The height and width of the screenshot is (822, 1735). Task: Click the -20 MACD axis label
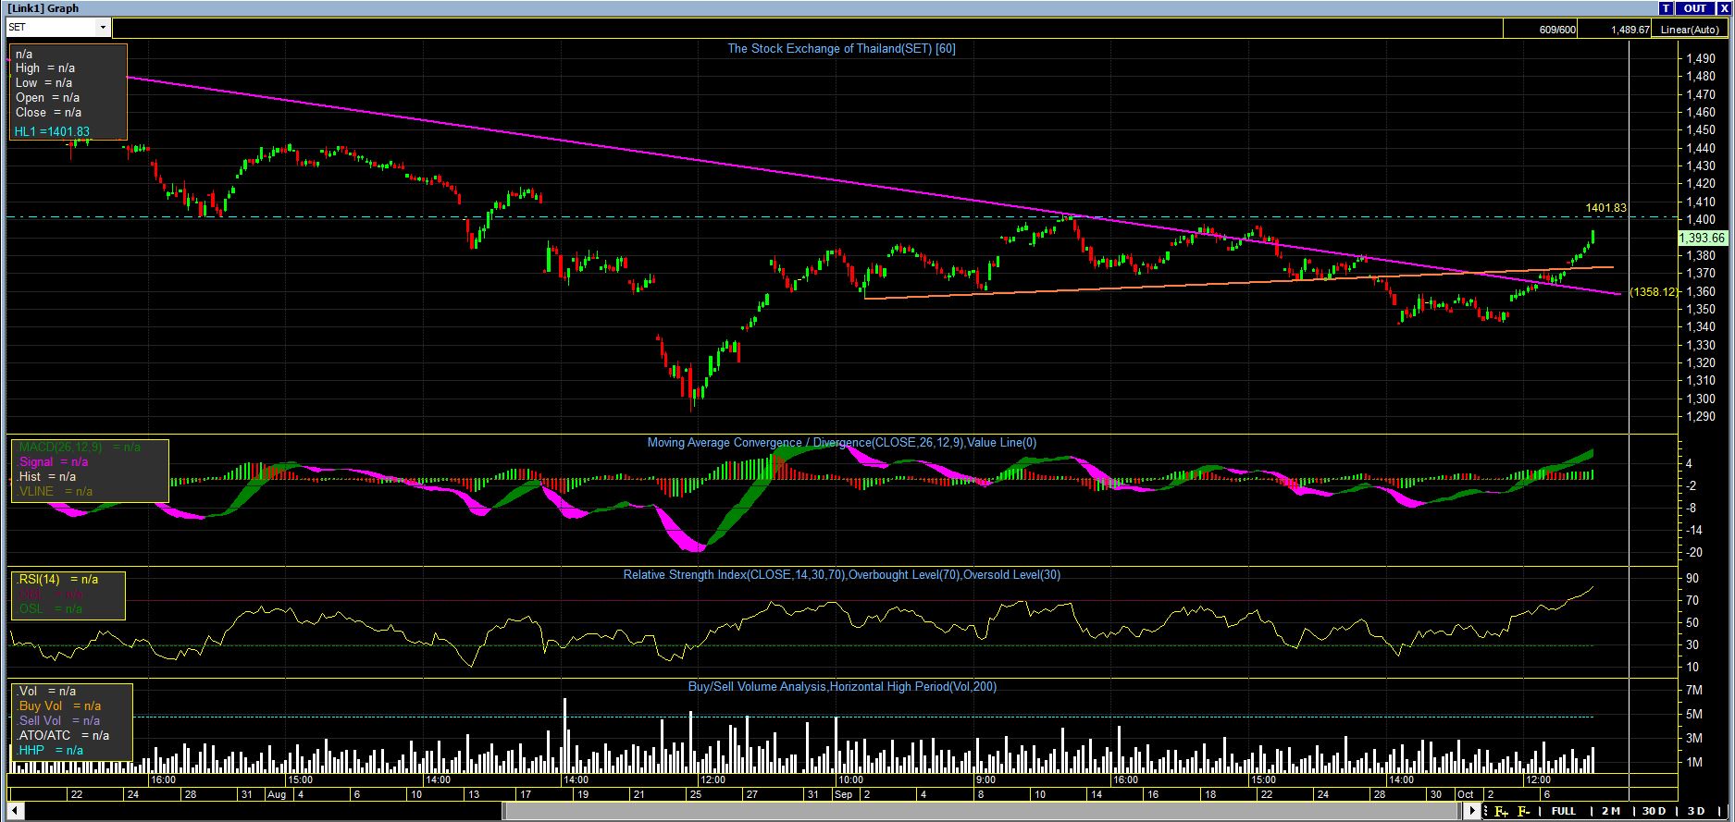(x=1695, y=553)
